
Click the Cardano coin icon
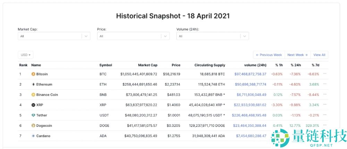pyautogui.click(x=33, y=136)
